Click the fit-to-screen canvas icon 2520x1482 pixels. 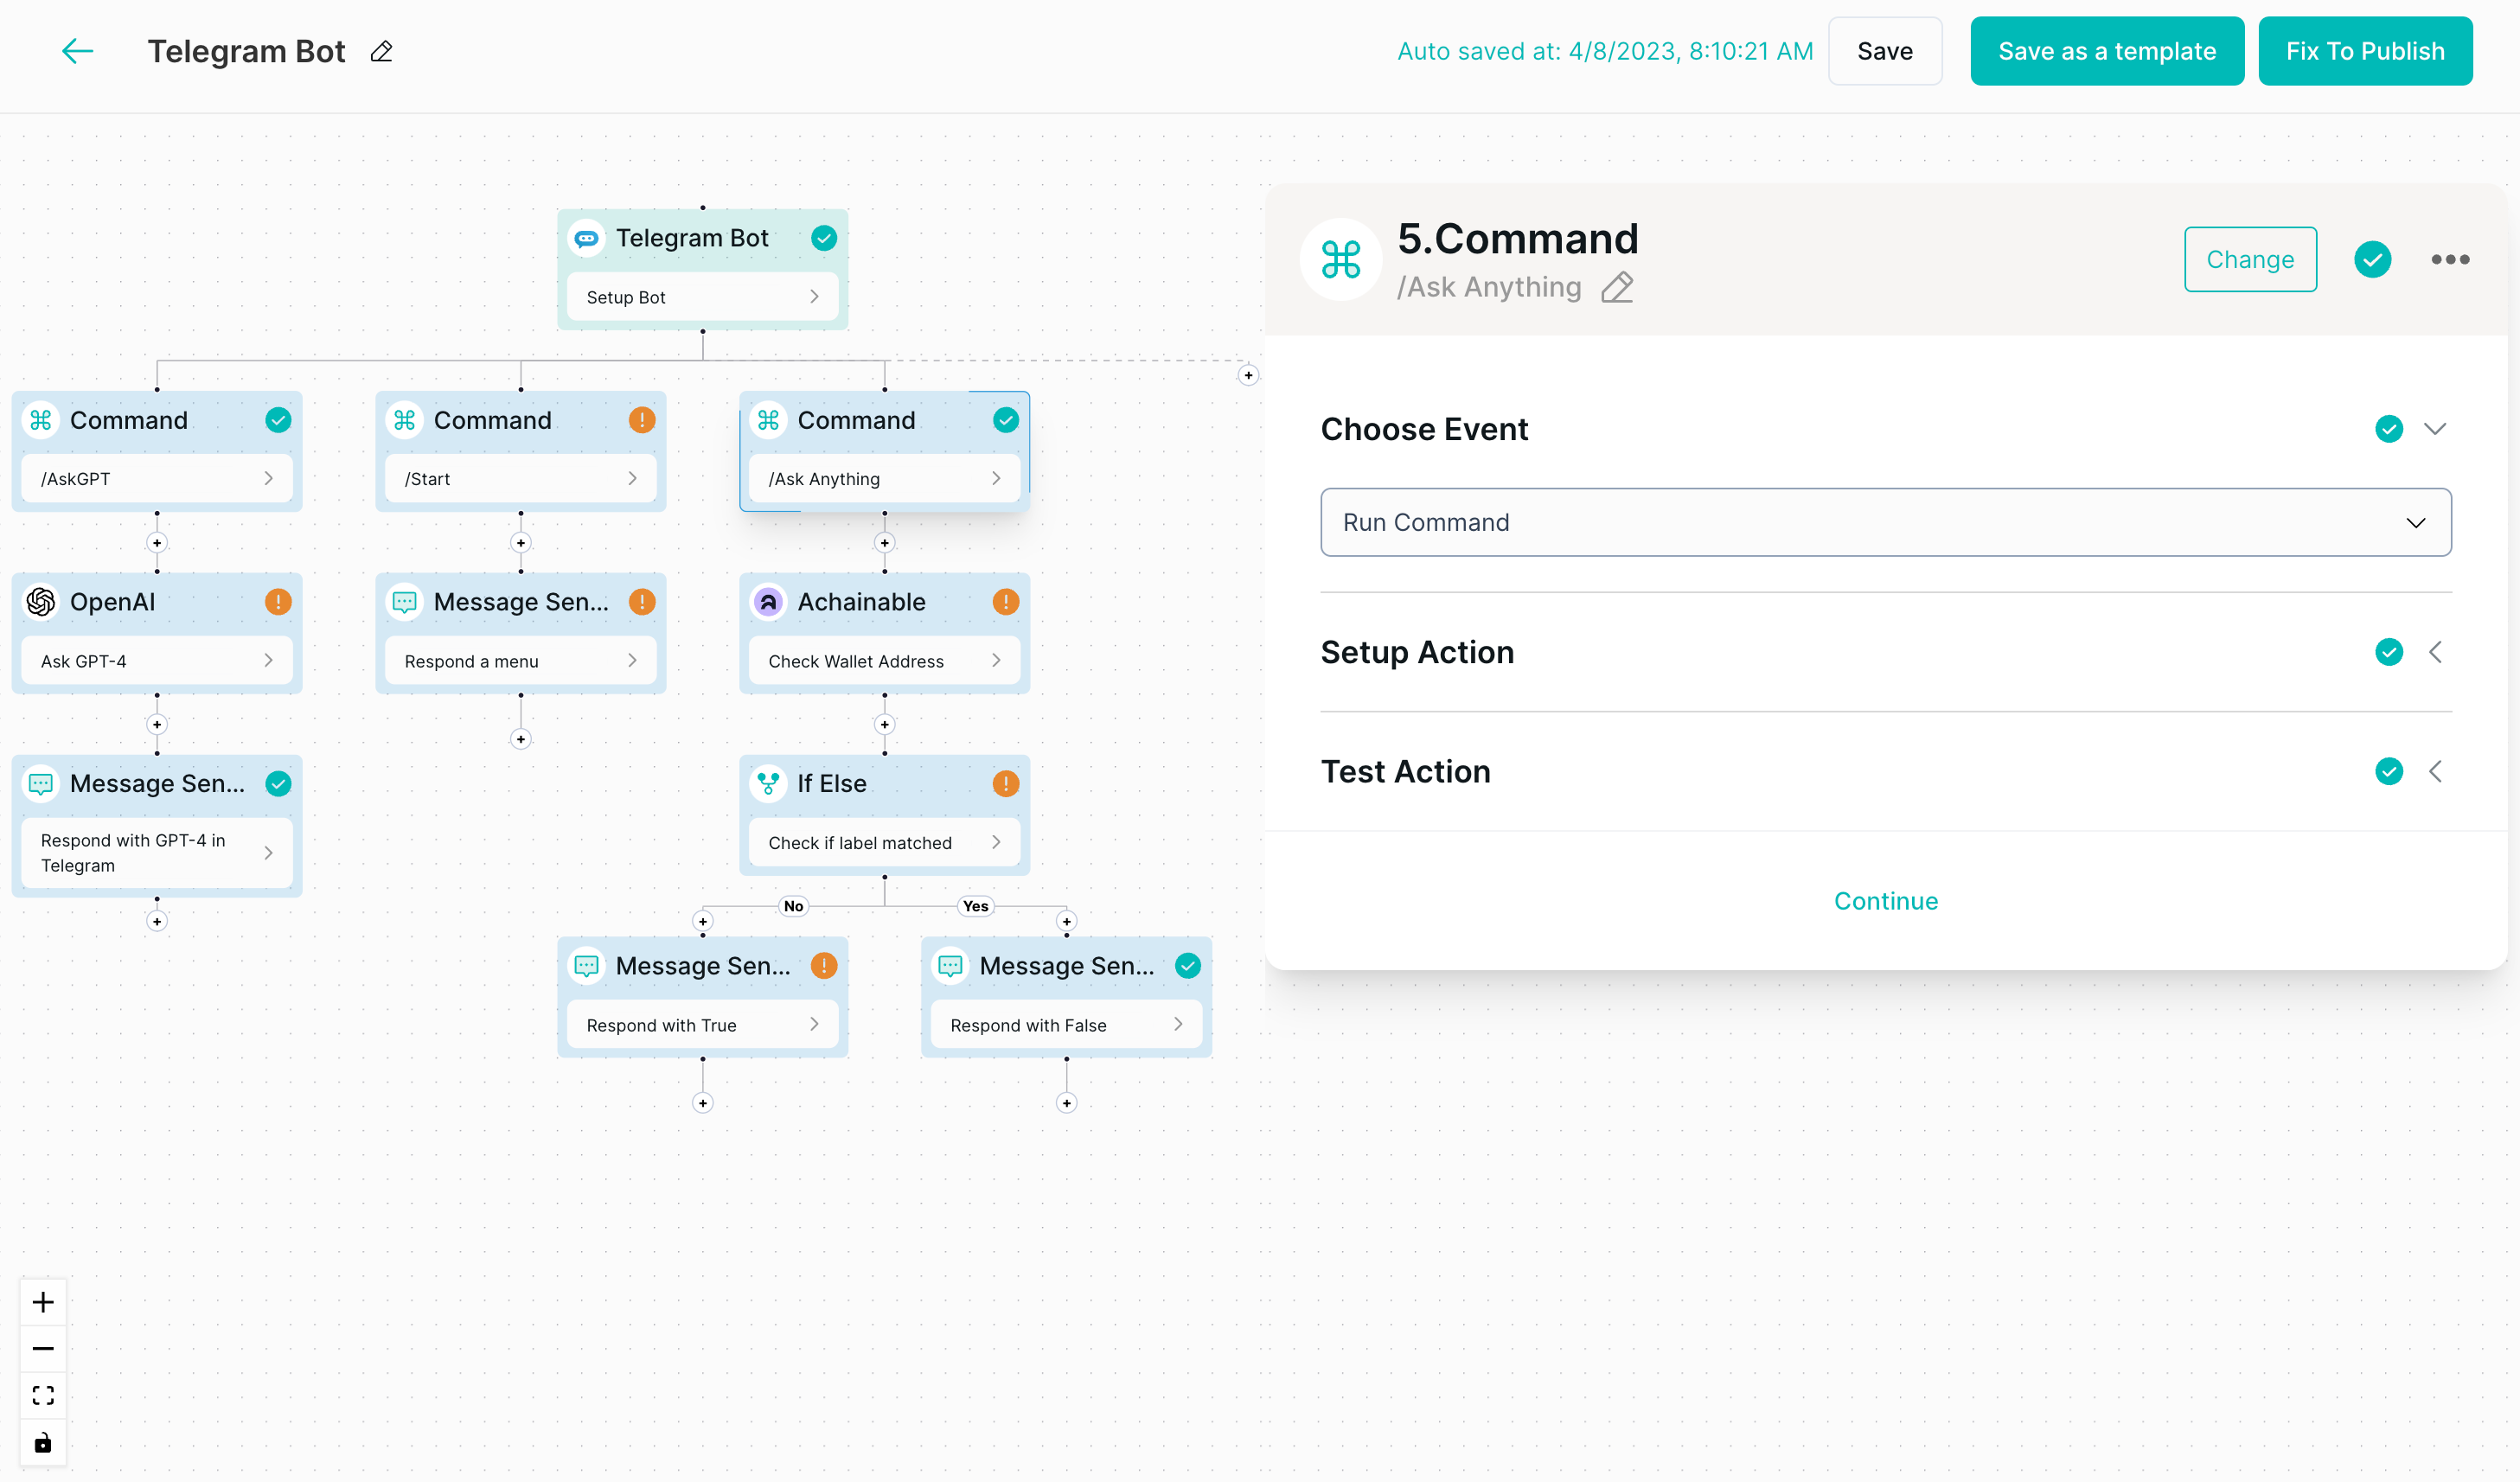pos(43,1395)
